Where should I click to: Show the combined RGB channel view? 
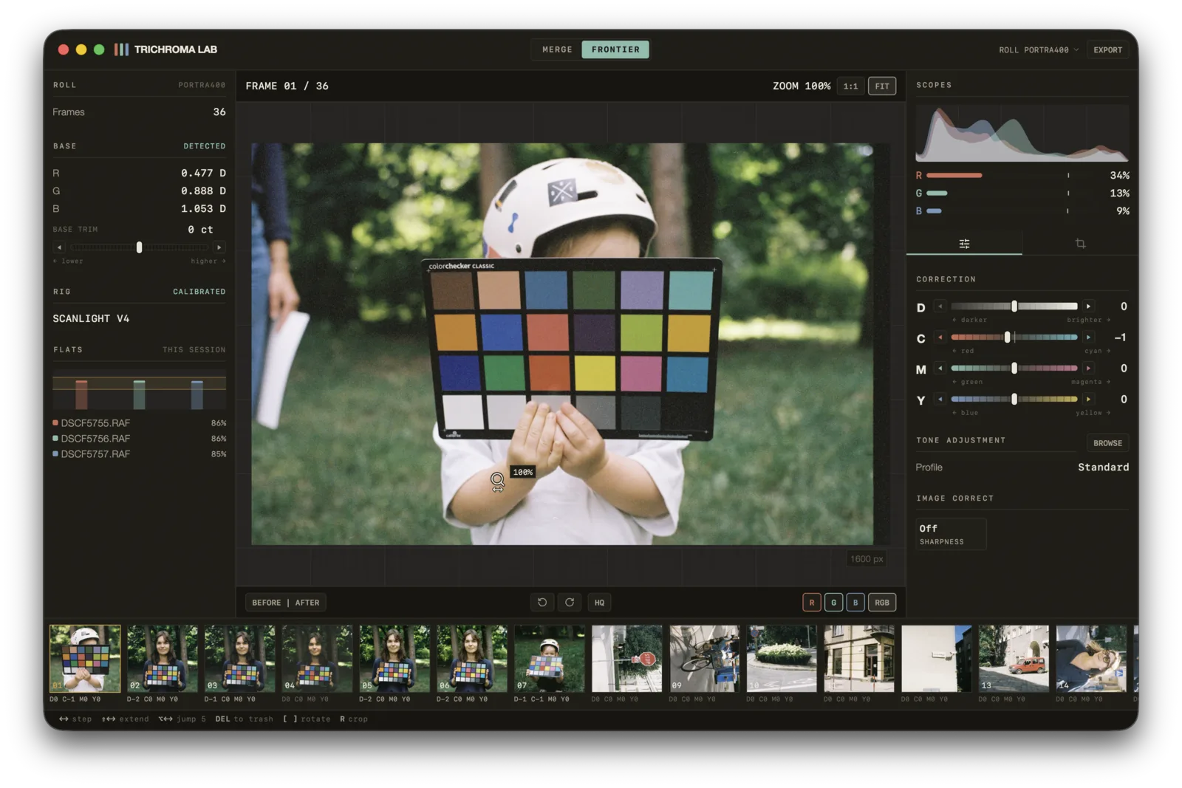[x=882, y=603]
